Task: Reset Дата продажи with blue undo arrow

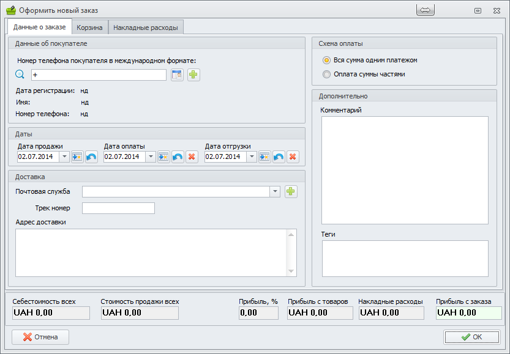Action: [91, 157]
